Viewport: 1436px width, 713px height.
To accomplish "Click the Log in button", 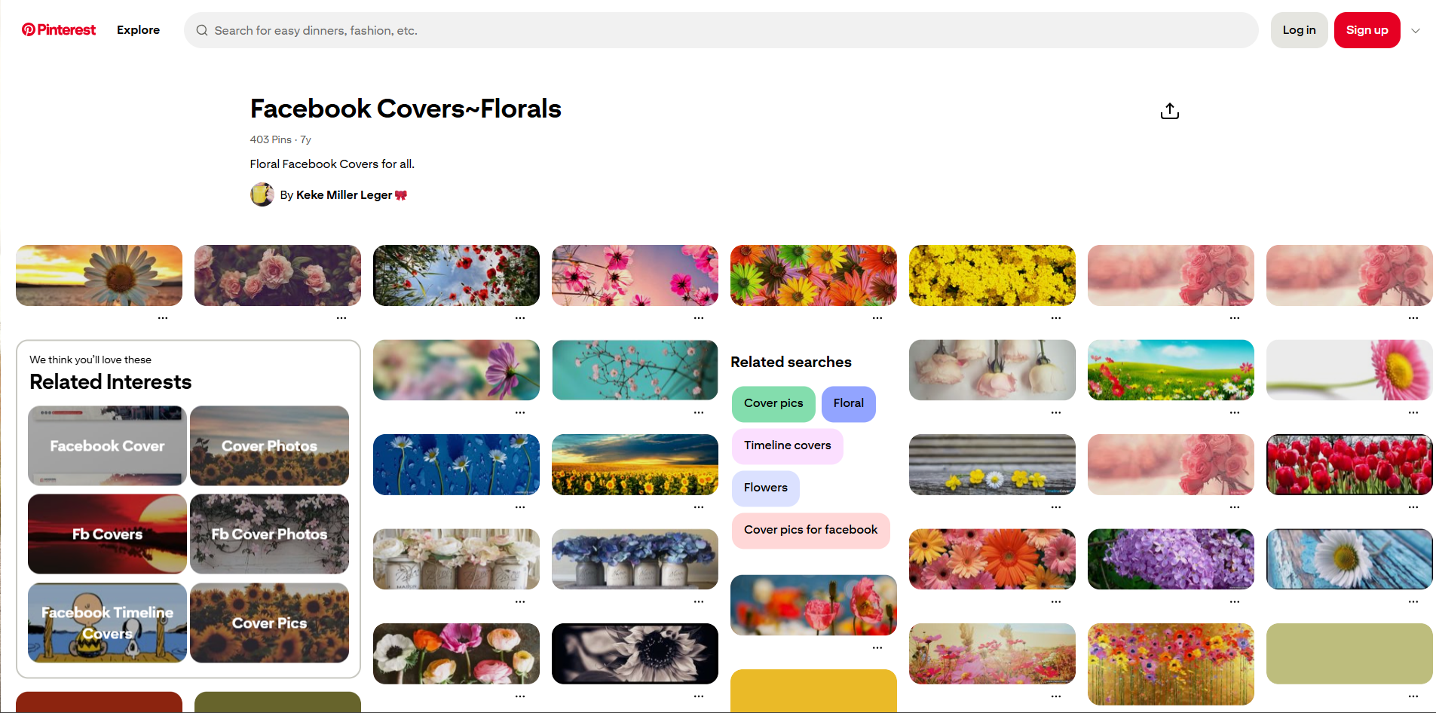I will [1298, 30].
